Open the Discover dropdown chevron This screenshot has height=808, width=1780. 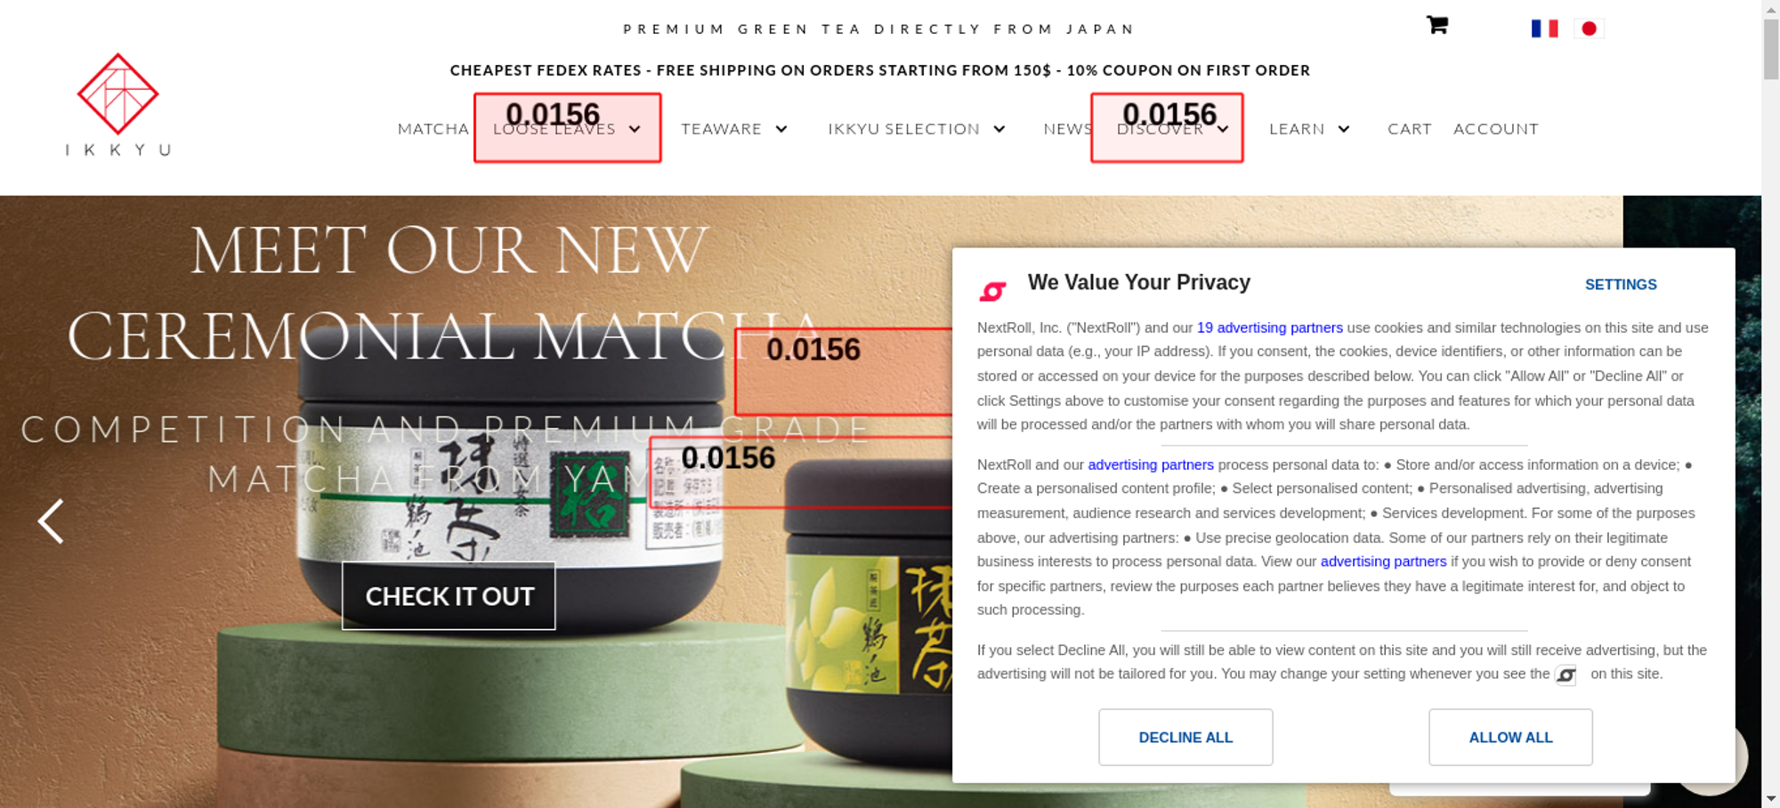click(x=1224, y=129)
